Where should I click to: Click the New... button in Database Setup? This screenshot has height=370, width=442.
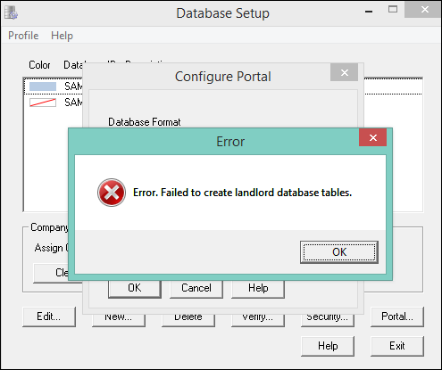[x=119, y=320]
